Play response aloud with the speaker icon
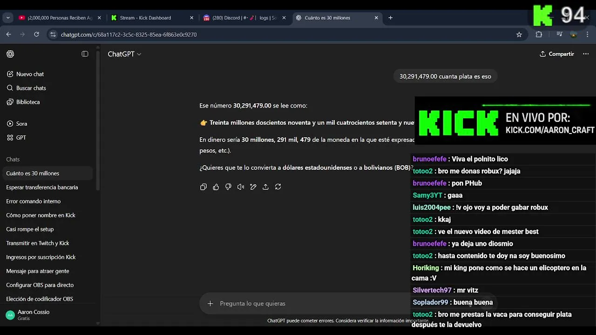Screen dimensions: 596x335 [241, 187]
